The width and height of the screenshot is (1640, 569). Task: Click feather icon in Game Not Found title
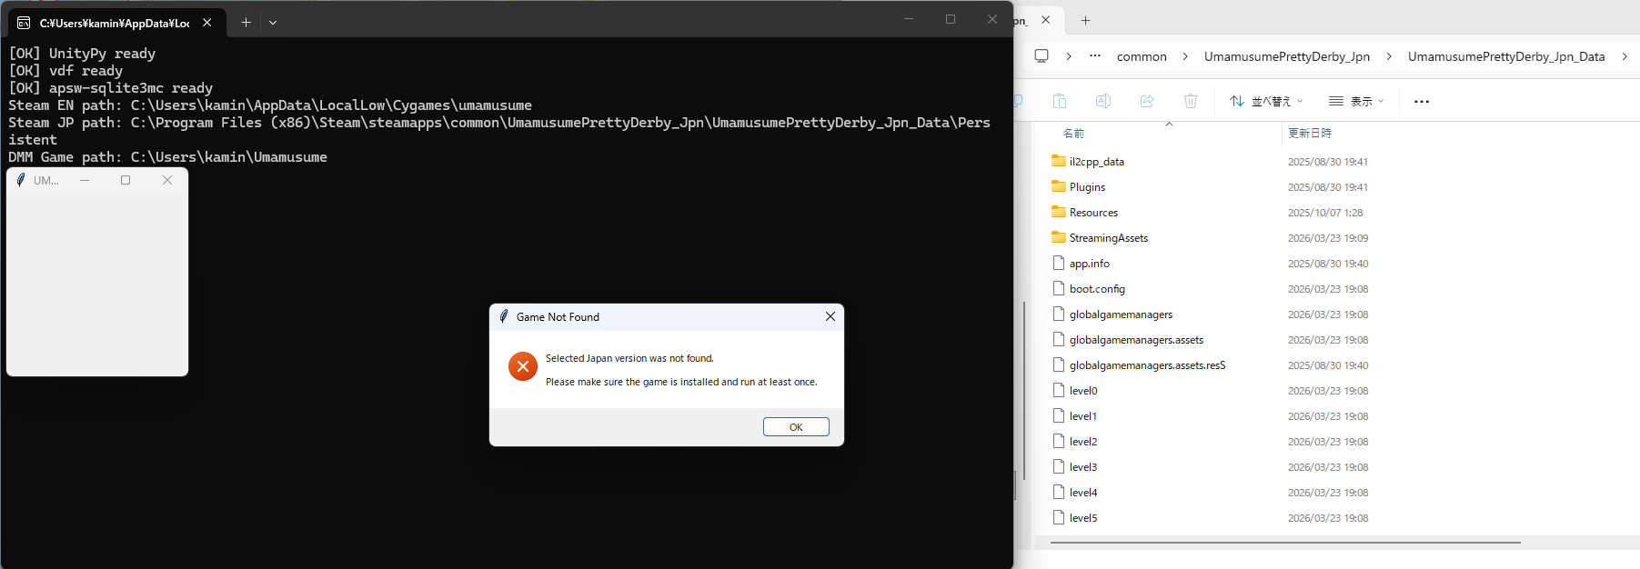pos(504,316)
